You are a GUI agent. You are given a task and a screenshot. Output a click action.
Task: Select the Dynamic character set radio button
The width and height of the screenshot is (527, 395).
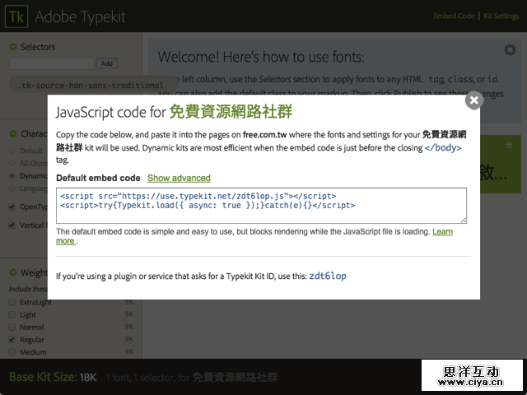point(12,175)
